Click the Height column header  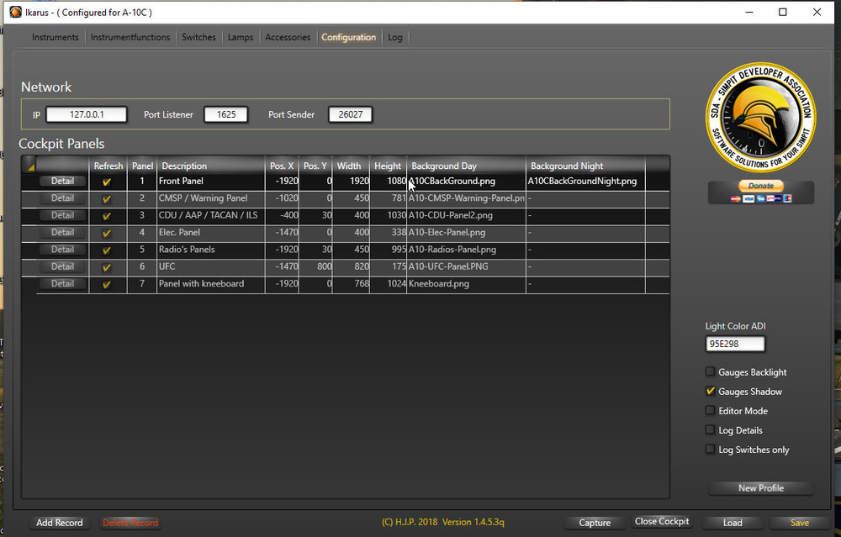(x=388, y=166)
